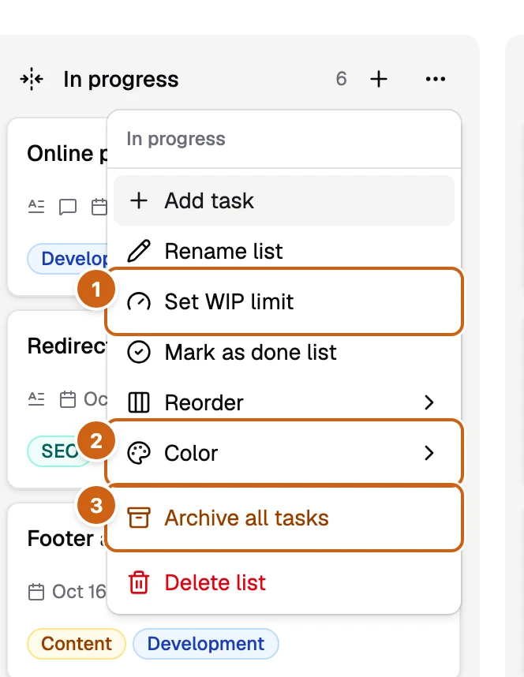The image size is (524, 677).
Task: Click description icon on Redirect card
Action: coord(36,399)
